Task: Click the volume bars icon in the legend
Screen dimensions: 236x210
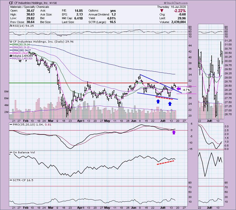Action: pos(11,56)
